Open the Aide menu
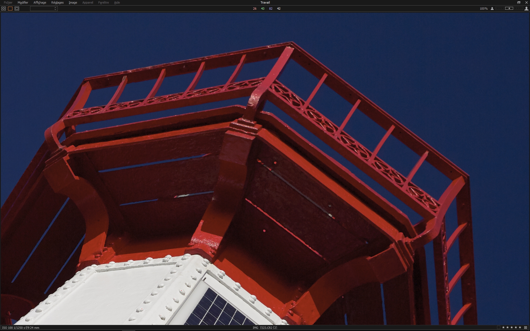Viewport: 530px width, 331px height. (x=117, y=2)
